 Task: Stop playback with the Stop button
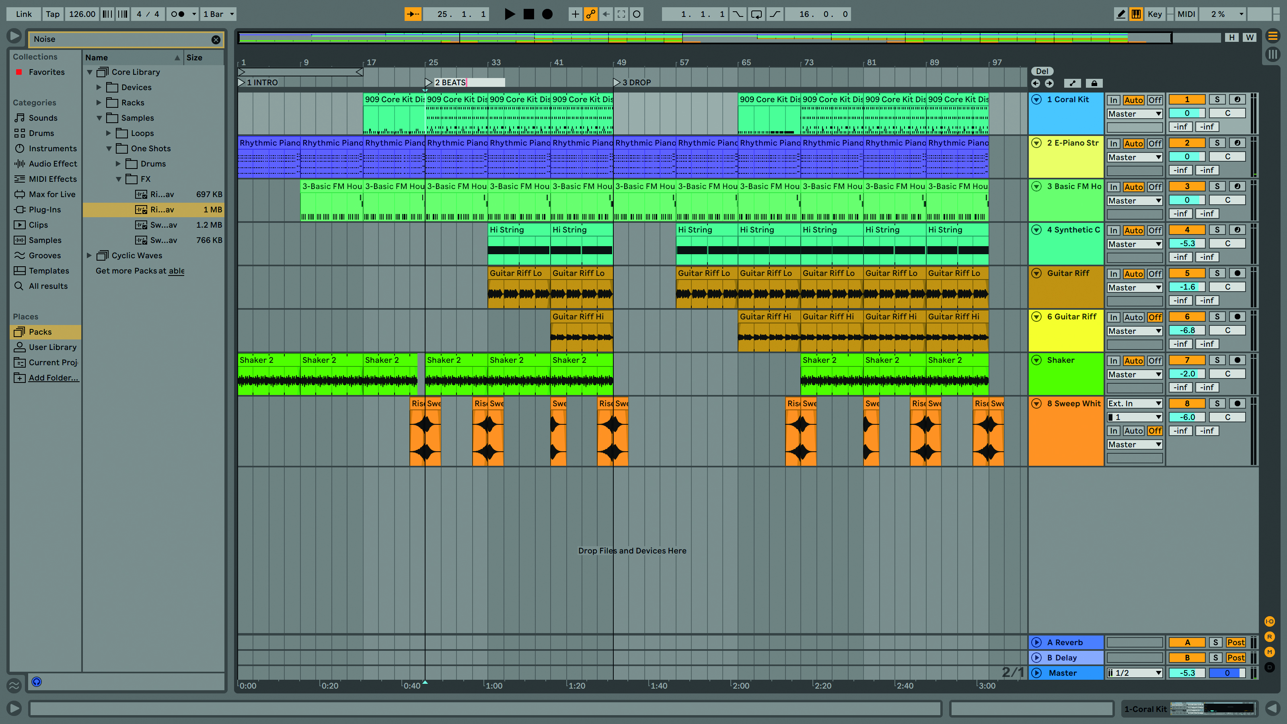528,14
